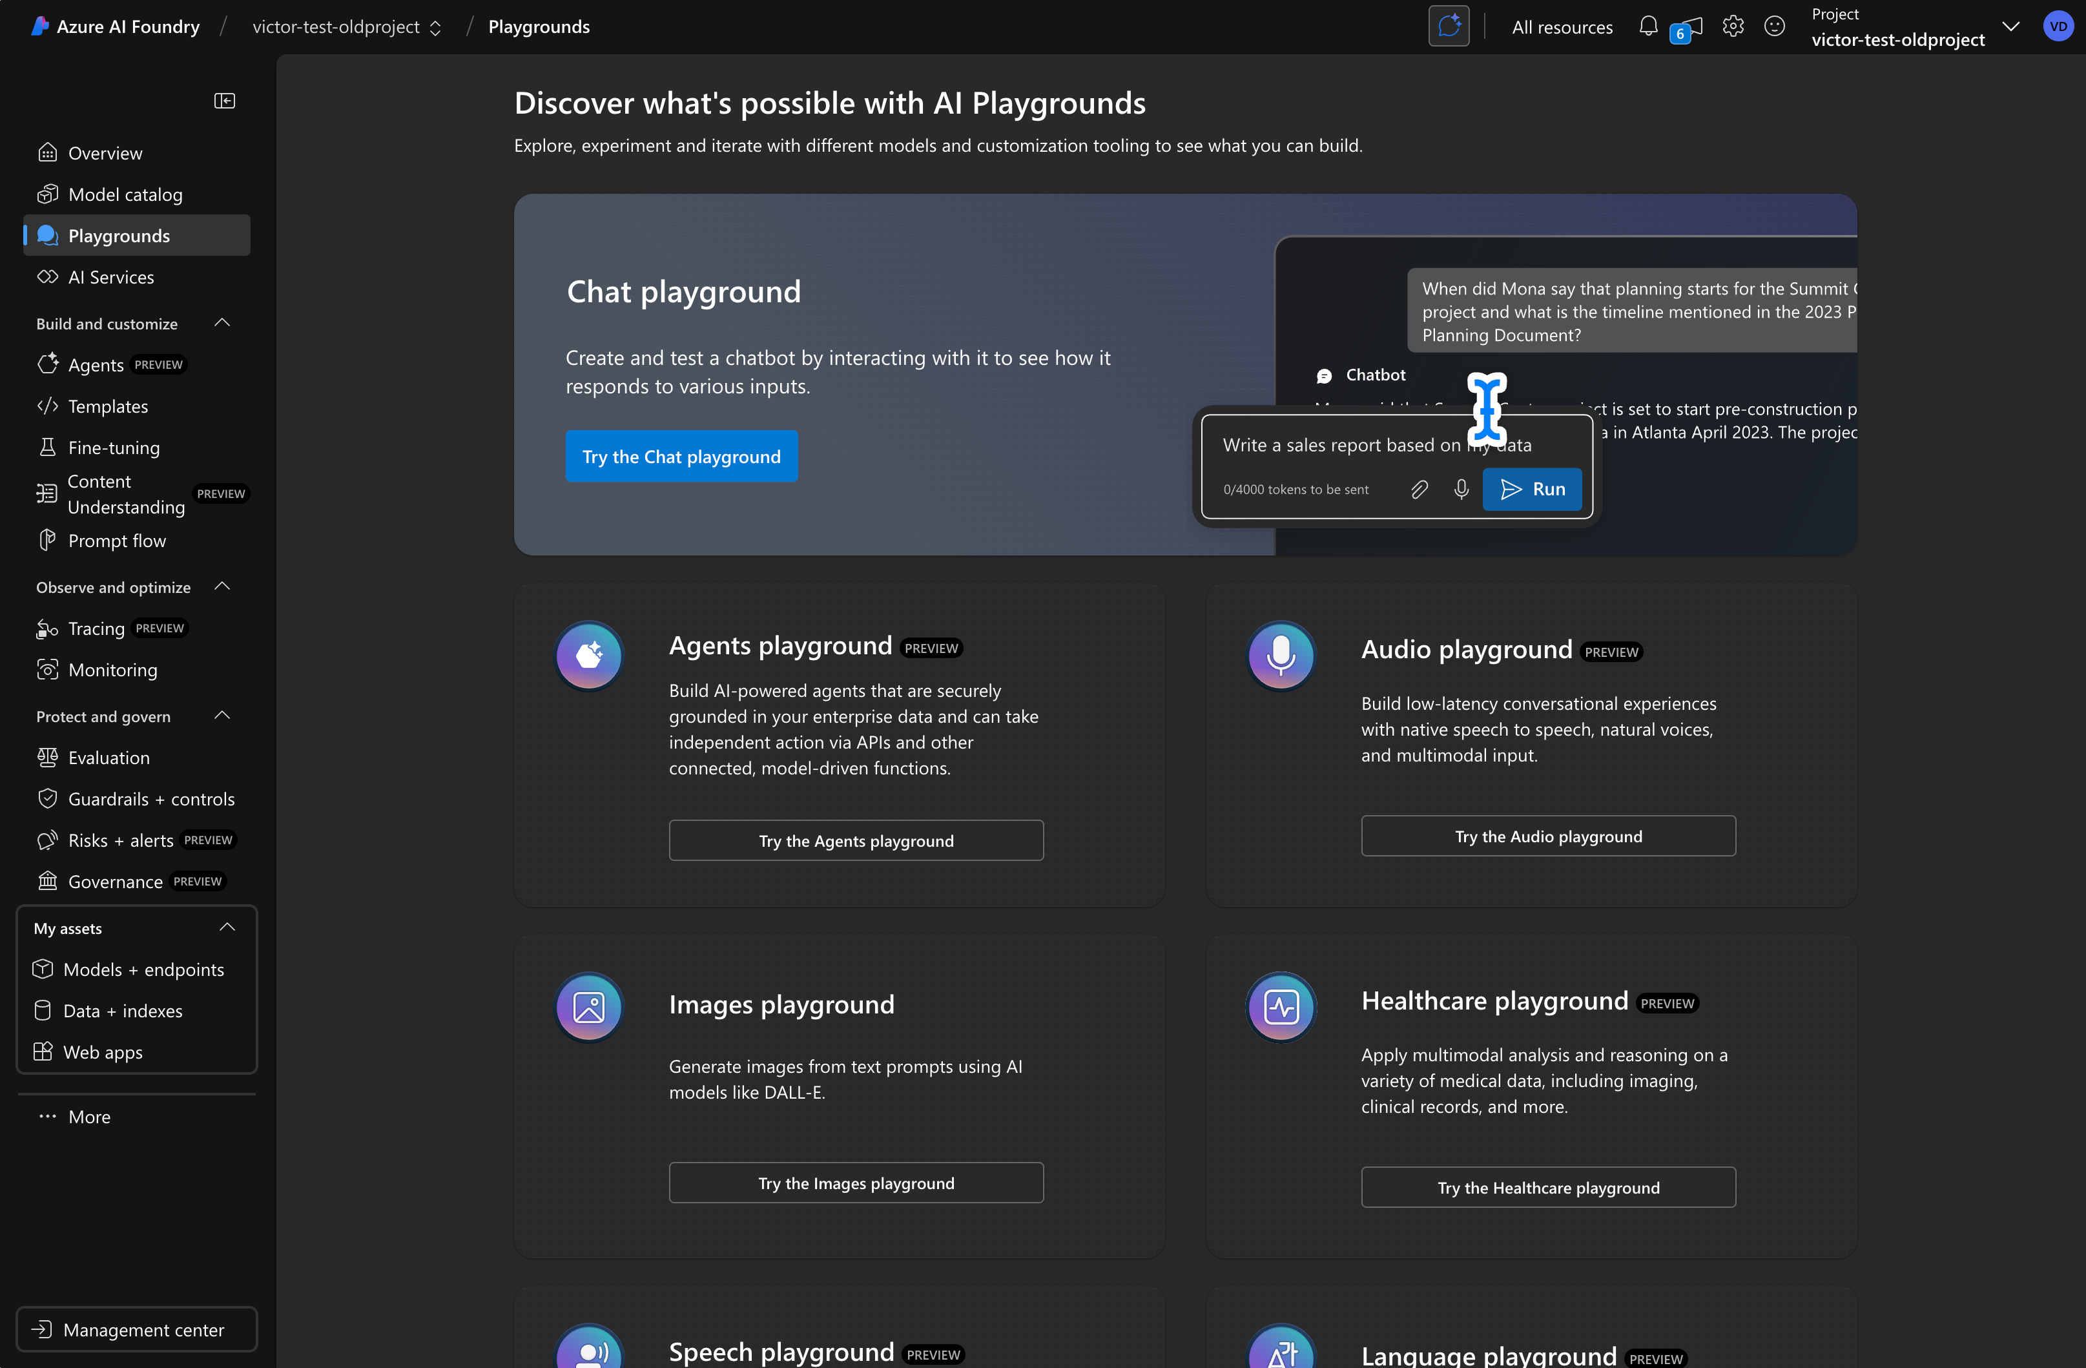
Task: Click the Language playground title
Action: pos(1488,1355)
